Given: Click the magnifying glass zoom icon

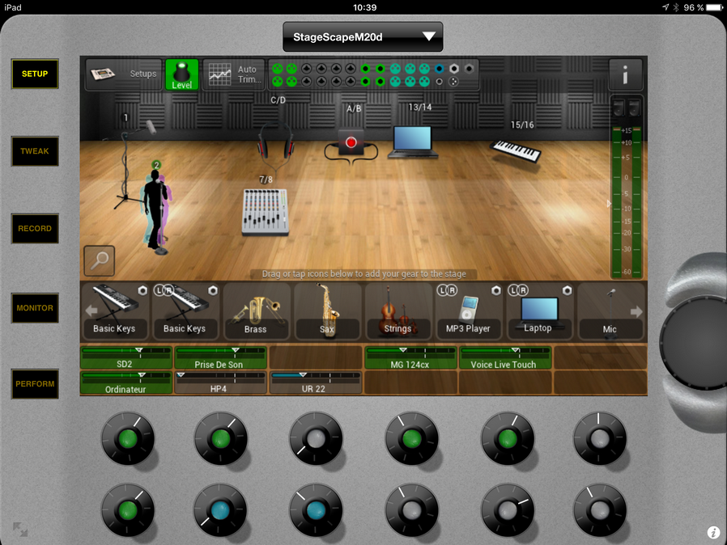Looking at the screenshot, I should [100, 261].
